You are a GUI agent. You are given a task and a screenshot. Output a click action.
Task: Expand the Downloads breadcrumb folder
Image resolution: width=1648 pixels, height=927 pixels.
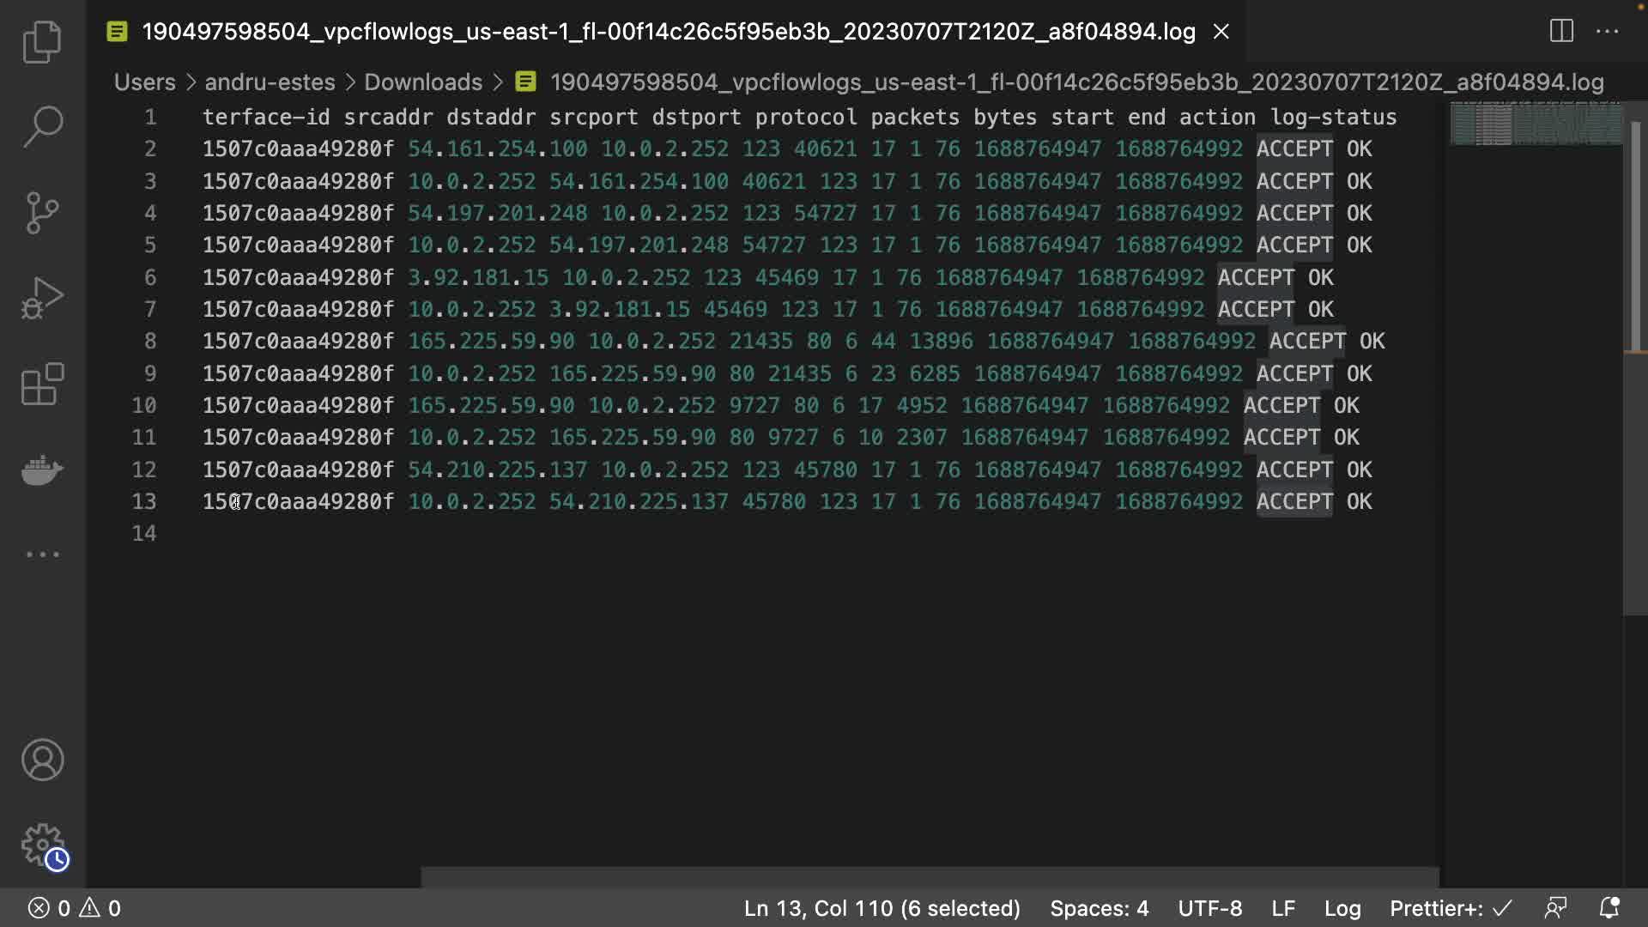coord(422,82)
